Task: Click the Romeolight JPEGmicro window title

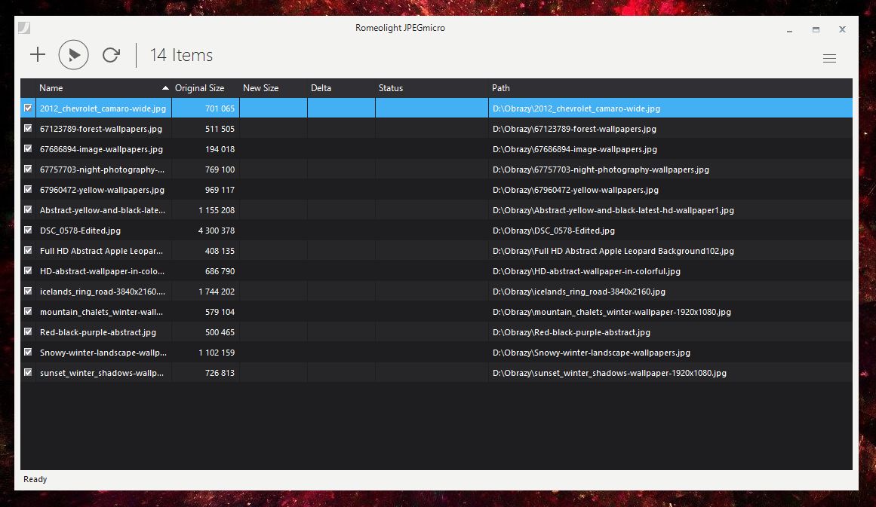Action: click(x=400, y=28)
